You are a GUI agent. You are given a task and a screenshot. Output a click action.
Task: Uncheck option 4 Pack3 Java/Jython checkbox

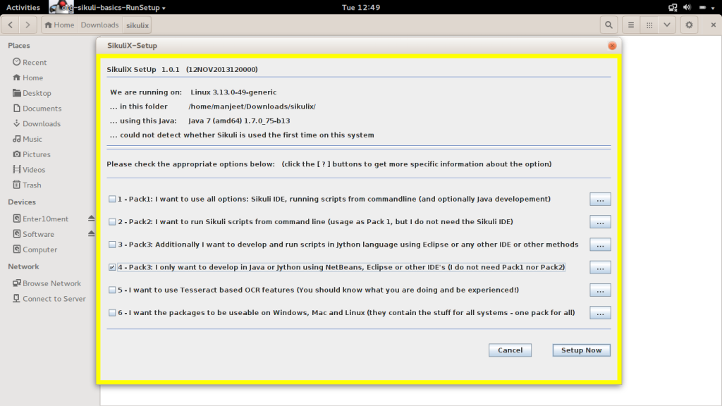112,267
